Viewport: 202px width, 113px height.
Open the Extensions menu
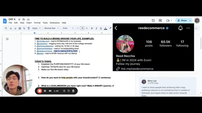tap(55, 23)
